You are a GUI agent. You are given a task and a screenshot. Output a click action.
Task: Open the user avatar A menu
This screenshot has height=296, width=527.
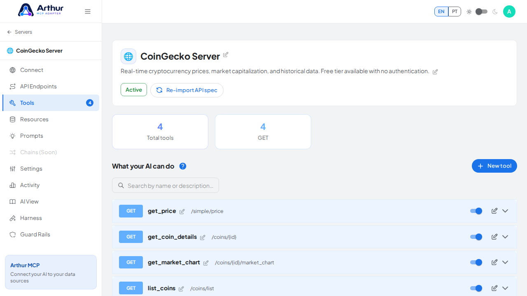(509, 12)
